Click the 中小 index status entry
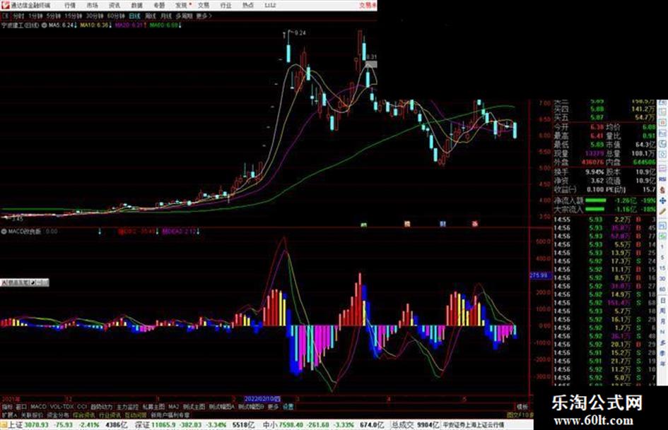 pos(323,425)
